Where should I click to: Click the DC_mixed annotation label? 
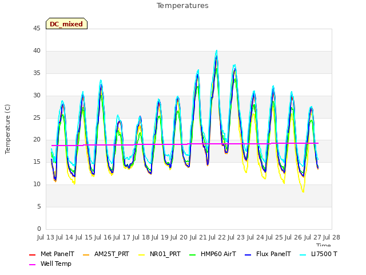tap(66, 23)
